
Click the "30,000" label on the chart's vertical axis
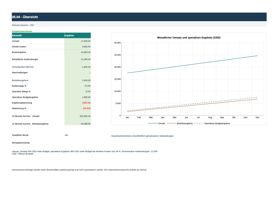click(x=117, y=43)
